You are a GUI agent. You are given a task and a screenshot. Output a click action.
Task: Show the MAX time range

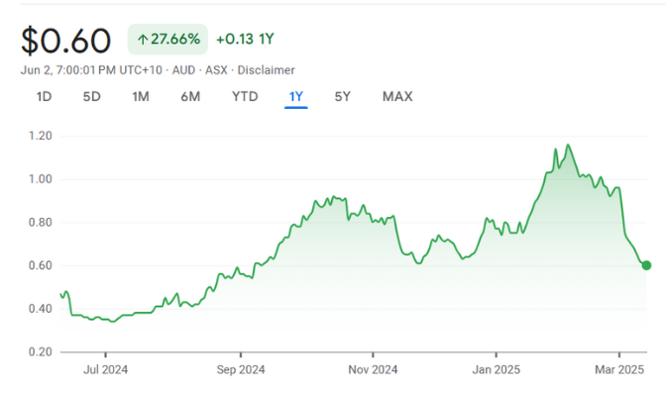(x=397, y=96)
